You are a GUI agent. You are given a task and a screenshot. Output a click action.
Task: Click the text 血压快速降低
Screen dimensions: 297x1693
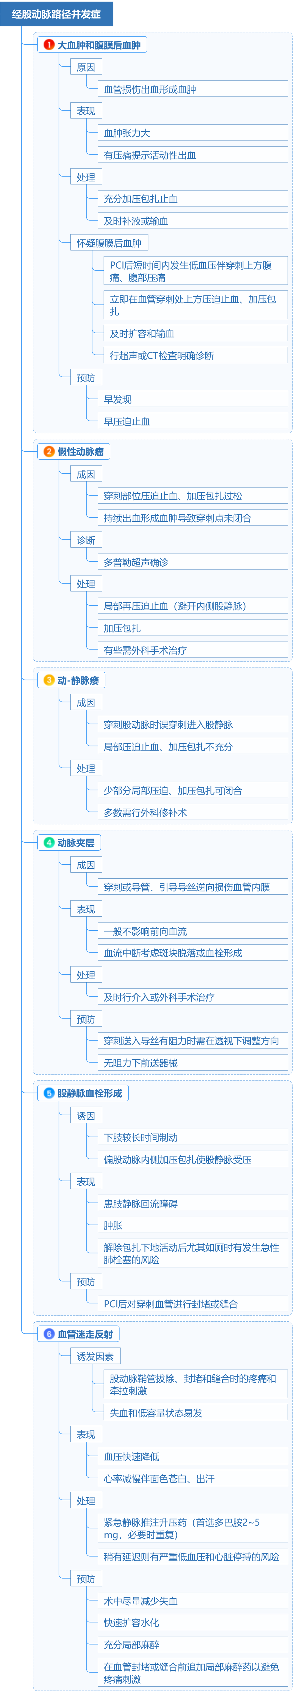[x=131, y=1456]
